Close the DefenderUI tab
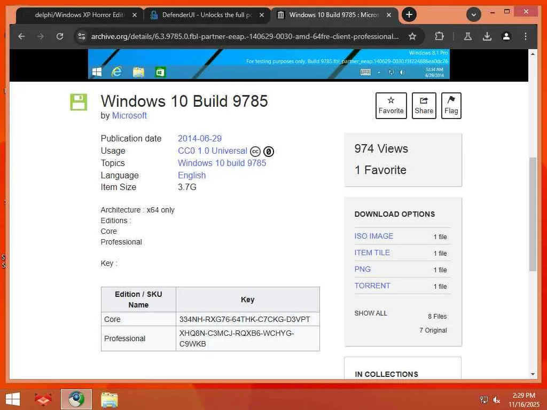This screenshot has height=410, width=547. (x=262, y=15)
